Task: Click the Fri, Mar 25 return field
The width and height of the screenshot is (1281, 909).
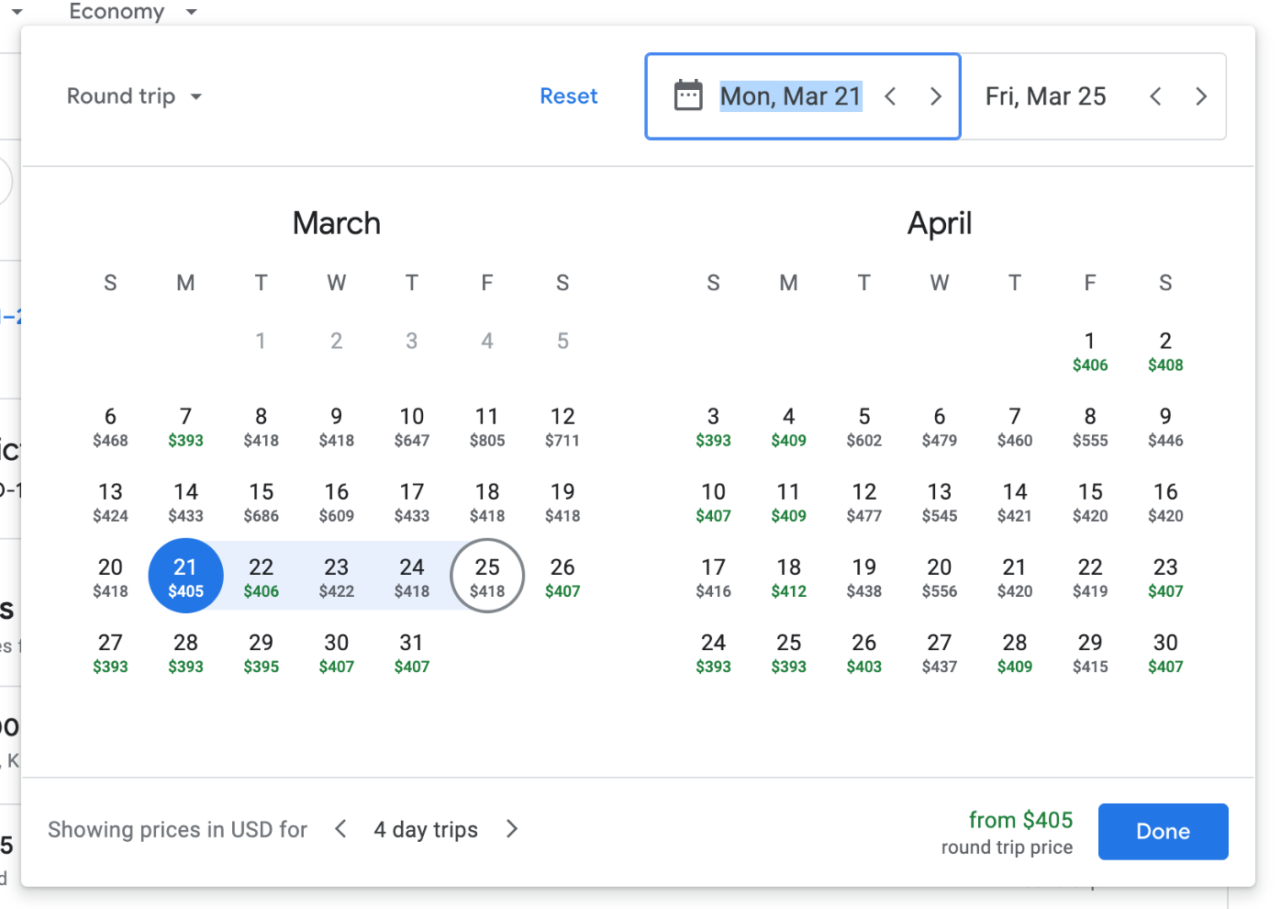Action: click(1045, 96)
